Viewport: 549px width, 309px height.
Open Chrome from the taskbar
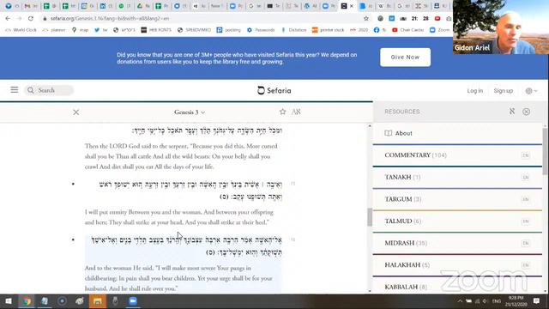(27, 301)
